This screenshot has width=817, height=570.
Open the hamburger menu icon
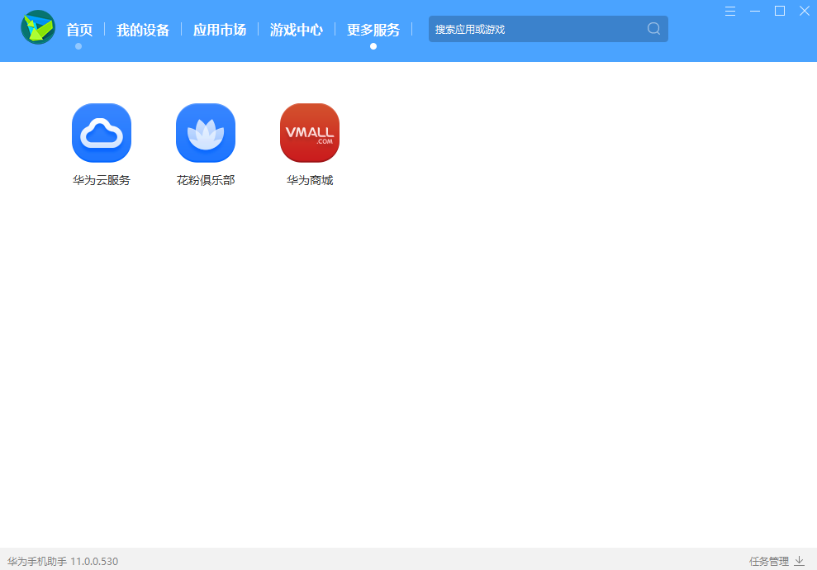point(730,11)
